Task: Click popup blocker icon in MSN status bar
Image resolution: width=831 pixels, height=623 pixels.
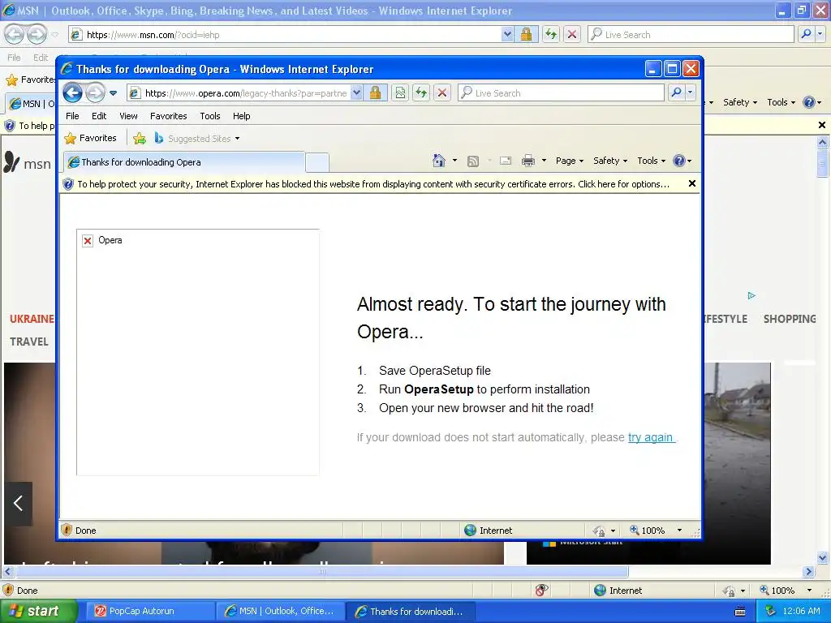Action: [541, 590]
